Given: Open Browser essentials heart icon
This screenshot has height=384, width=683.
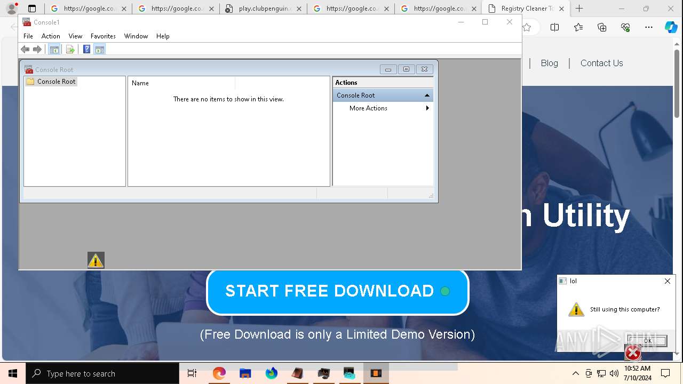Looking at the screenshot, I should click(625, 27).
